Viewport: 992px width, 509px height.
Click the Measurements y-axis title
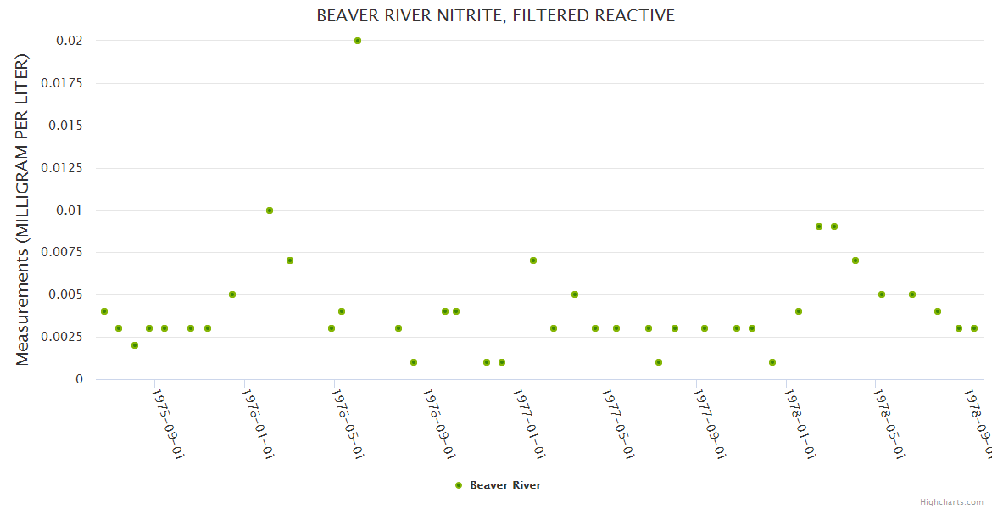pos(23,210)
